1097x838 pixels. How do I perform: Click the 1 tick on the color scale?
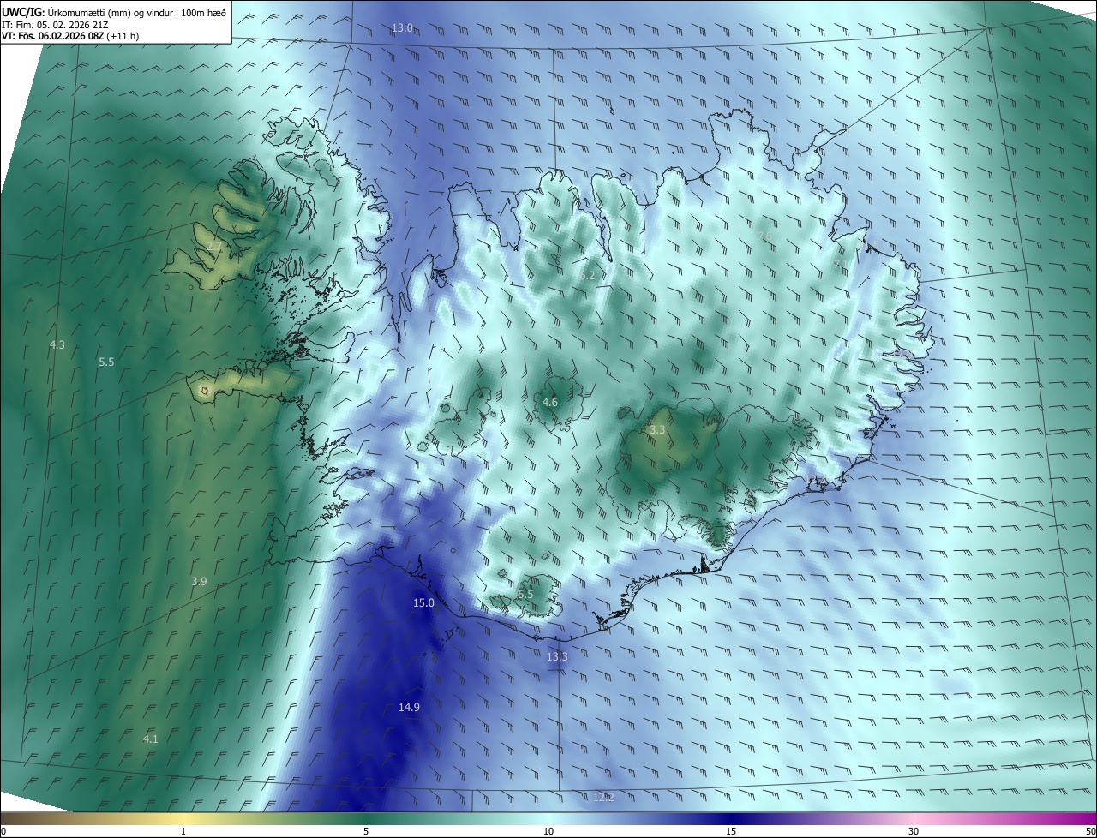pyautogui.click(x=183, y=832)
